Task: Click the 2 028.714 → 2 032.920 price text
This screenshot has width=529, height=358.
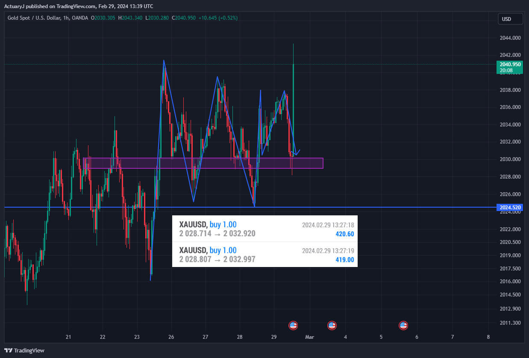Action: pos(217,234)
